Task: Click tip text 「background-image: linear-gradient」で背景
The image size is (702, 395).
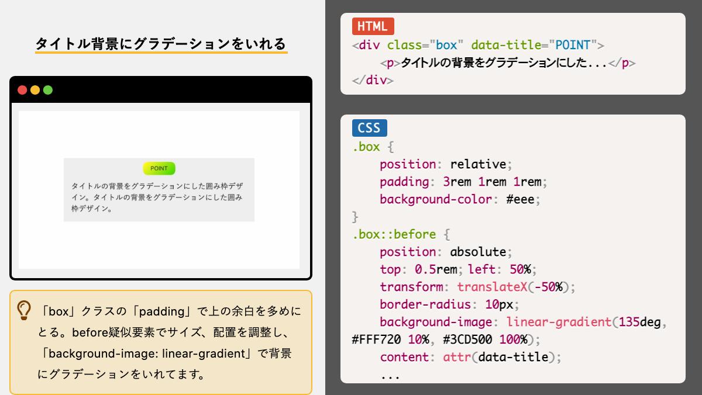Action: tap(164, 354)
